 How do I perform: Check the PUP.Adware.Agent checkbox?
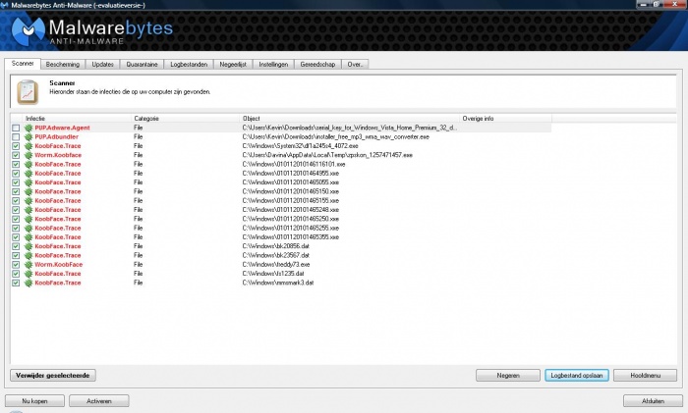[x=16, y=128]
